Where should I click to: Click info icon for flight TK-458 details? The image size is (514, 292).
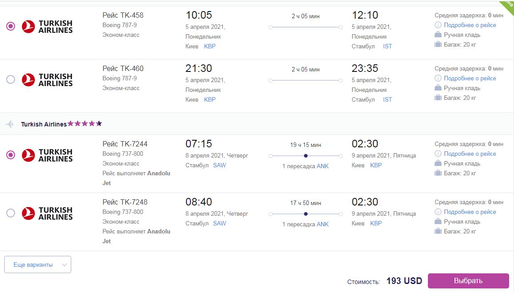pos(438,25)
